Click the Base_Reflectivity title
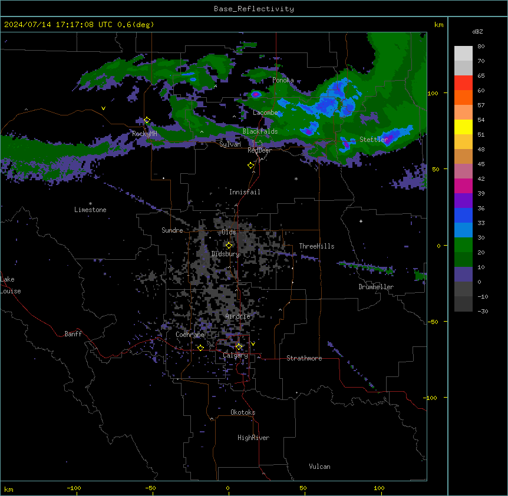 254,9
